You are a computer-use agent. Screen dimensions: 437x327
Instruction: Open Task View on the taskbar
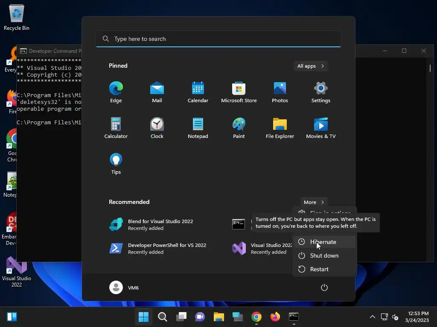tap(181, 317)
